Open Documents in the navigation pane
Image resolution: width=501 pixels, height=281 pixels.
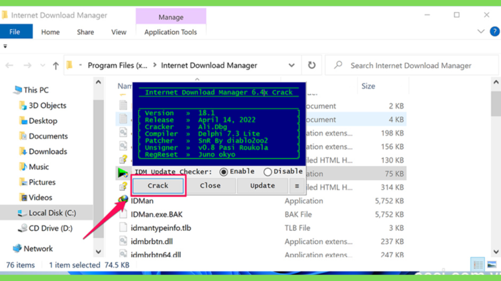pos(43,136)
